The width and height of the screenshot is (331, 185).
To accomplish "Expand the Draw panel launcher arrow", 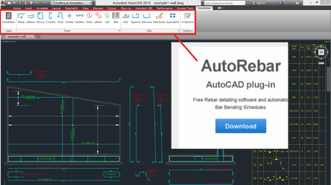I will 119,31.
